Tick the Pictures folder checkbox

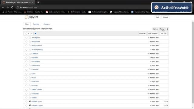tap(26, 85)
